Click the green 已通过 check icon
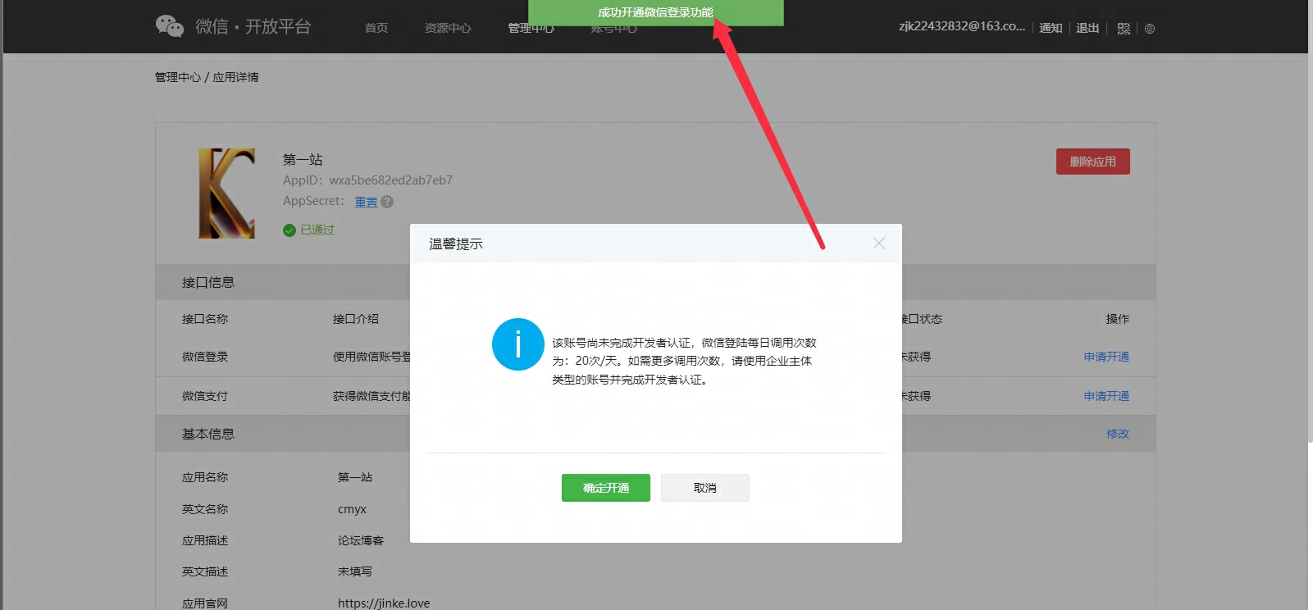Viewport: 1313px width, 610px height. click(289, 230)
